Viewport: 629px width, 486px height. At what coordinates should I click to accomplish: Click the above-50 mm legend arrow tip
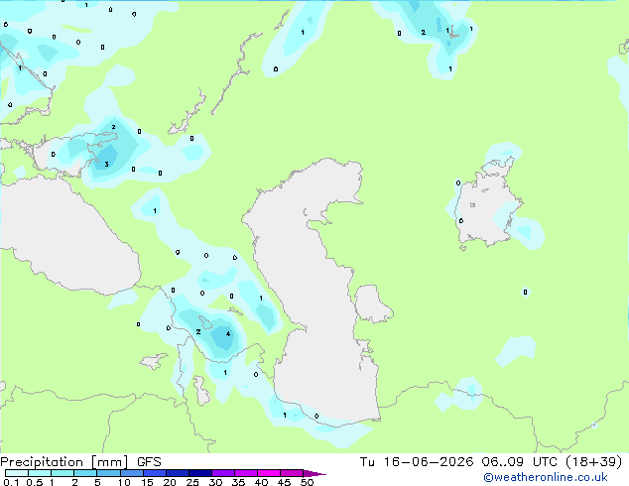tap(314, 474)
